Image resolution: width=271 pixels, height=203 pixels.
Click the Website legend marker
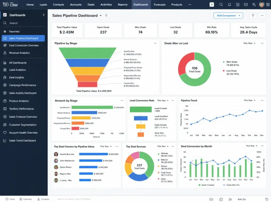click(159, 154)
